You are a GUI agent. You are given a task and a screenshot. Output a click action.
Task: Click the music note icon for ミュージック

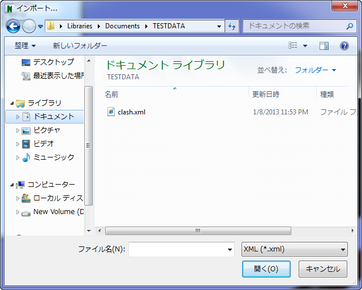(26, 157)
